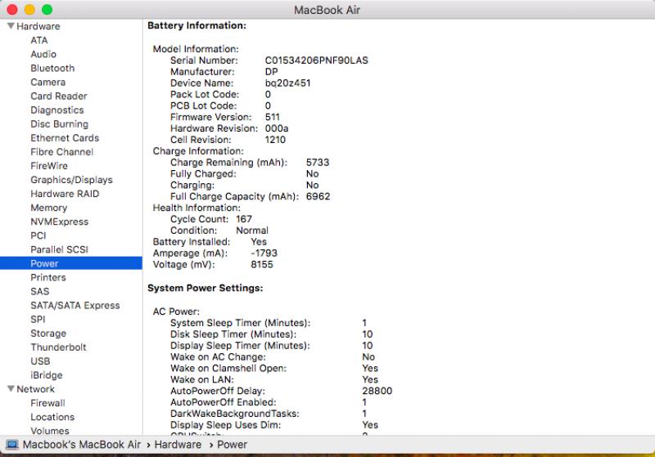Select Locations under Network
The width and height of the screenshot is (655, 457).
52,417
